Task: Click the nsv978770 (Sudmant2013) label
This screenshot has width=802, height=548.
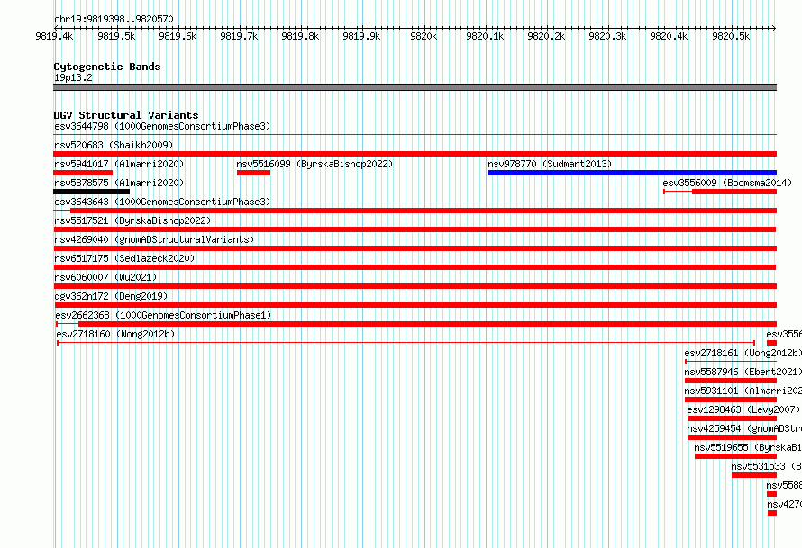Action: [x=550, y=164]
